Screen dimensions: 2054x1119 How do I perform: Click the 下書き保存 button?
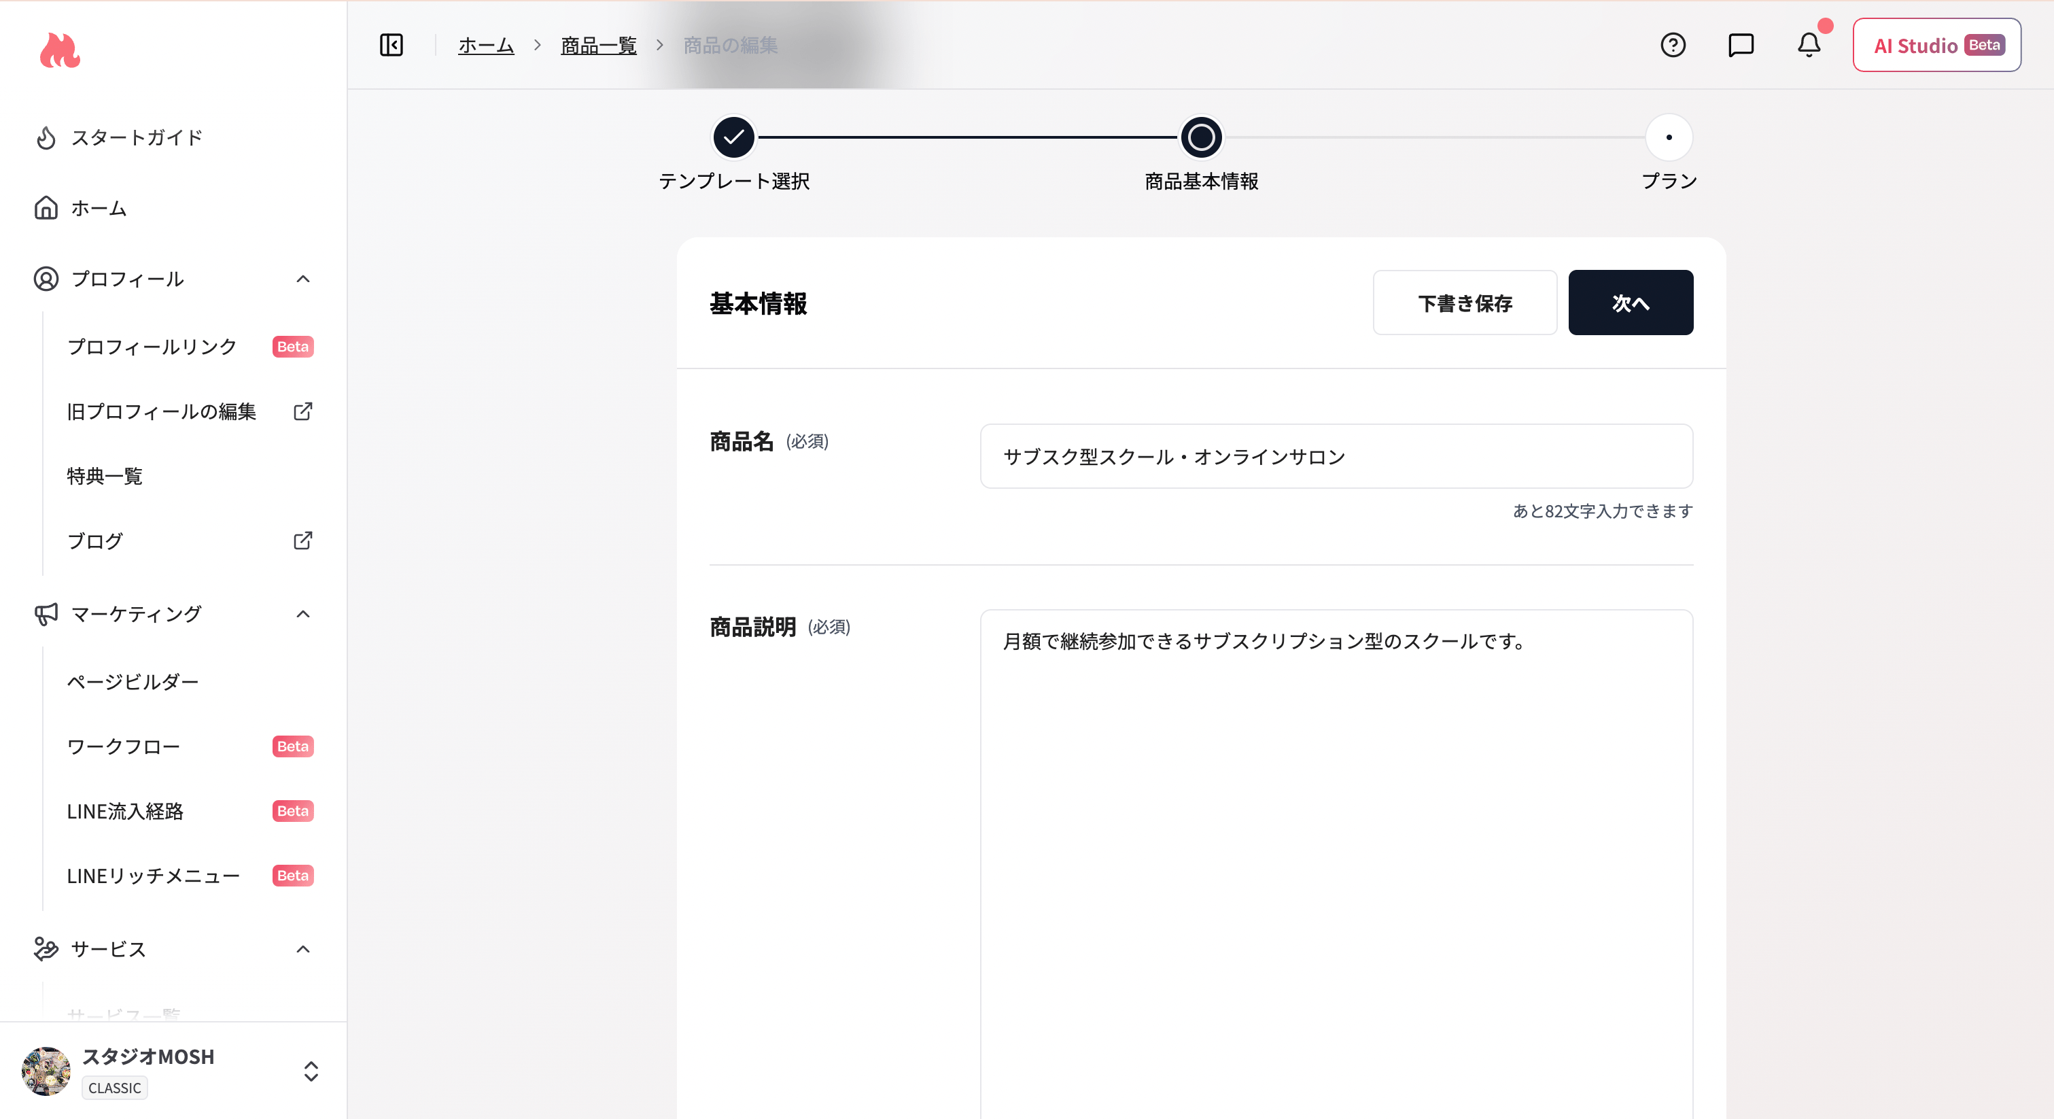1465,303
